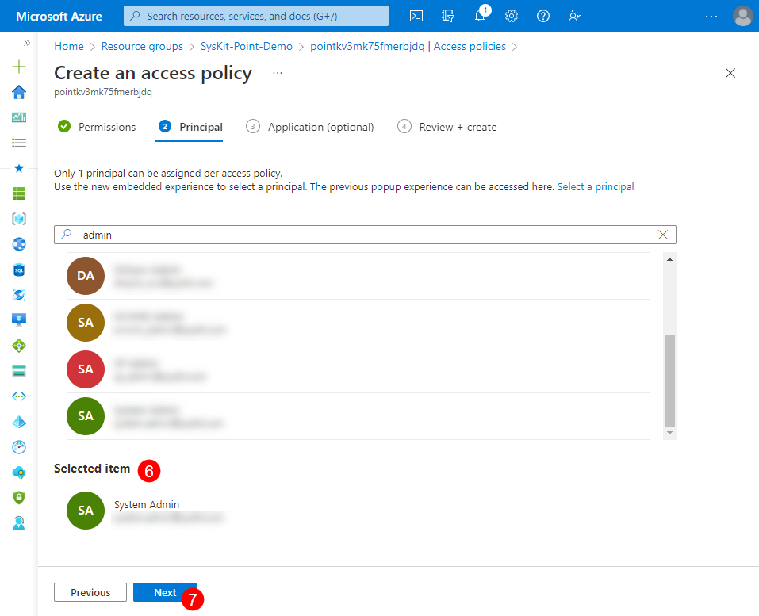759x616 pixels.
Task: Clear the admin search with the X
Action: (663, 234)
